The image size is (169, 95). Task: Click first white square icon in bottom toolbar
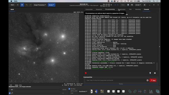tap(109, 91)
